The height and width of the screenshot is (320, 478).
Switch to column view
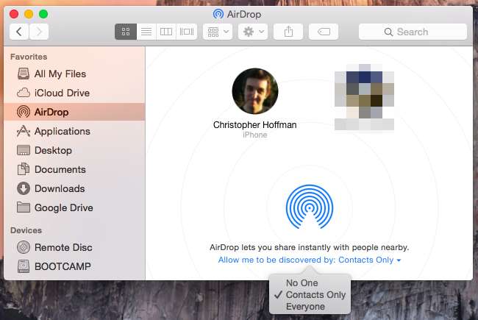click(x=166, y=32)
